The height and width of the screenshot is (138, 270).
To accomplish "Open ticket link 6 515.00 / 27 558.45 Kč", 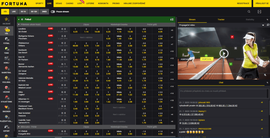I will [x=192, y=114].
